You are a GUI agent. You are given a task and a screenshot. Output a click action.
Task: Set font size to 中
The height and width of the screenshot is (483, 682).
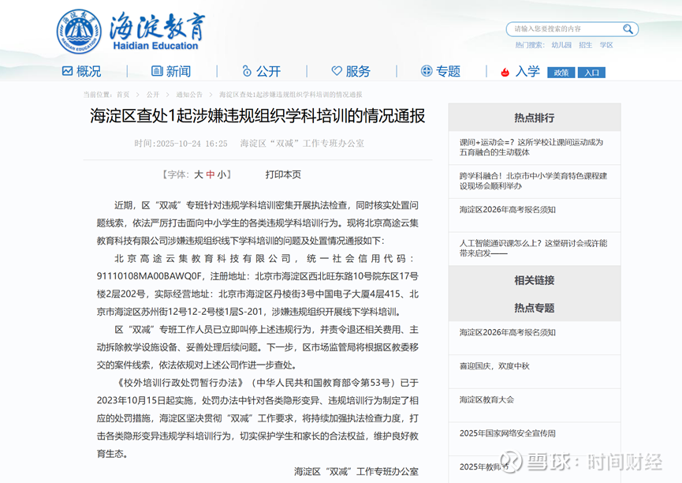211,174
